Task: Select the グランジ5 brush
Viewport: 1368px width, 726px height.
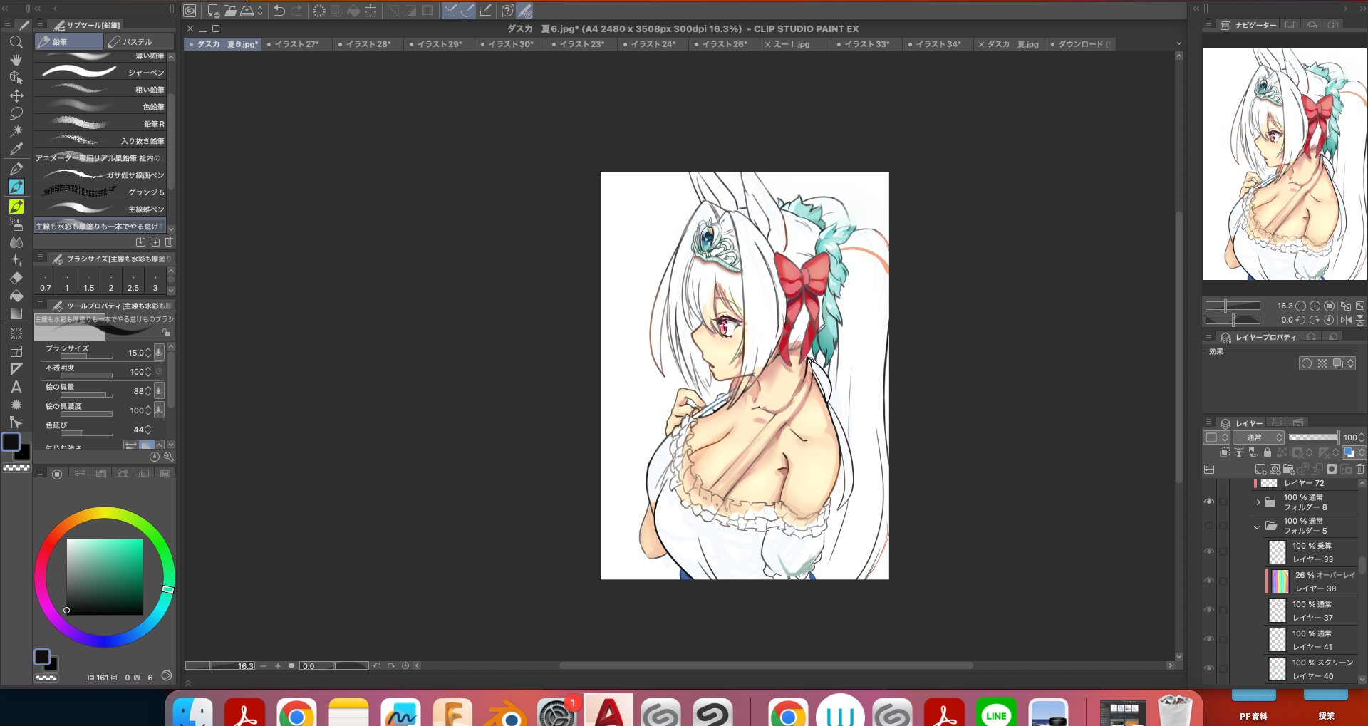Action: coord(100,192)
